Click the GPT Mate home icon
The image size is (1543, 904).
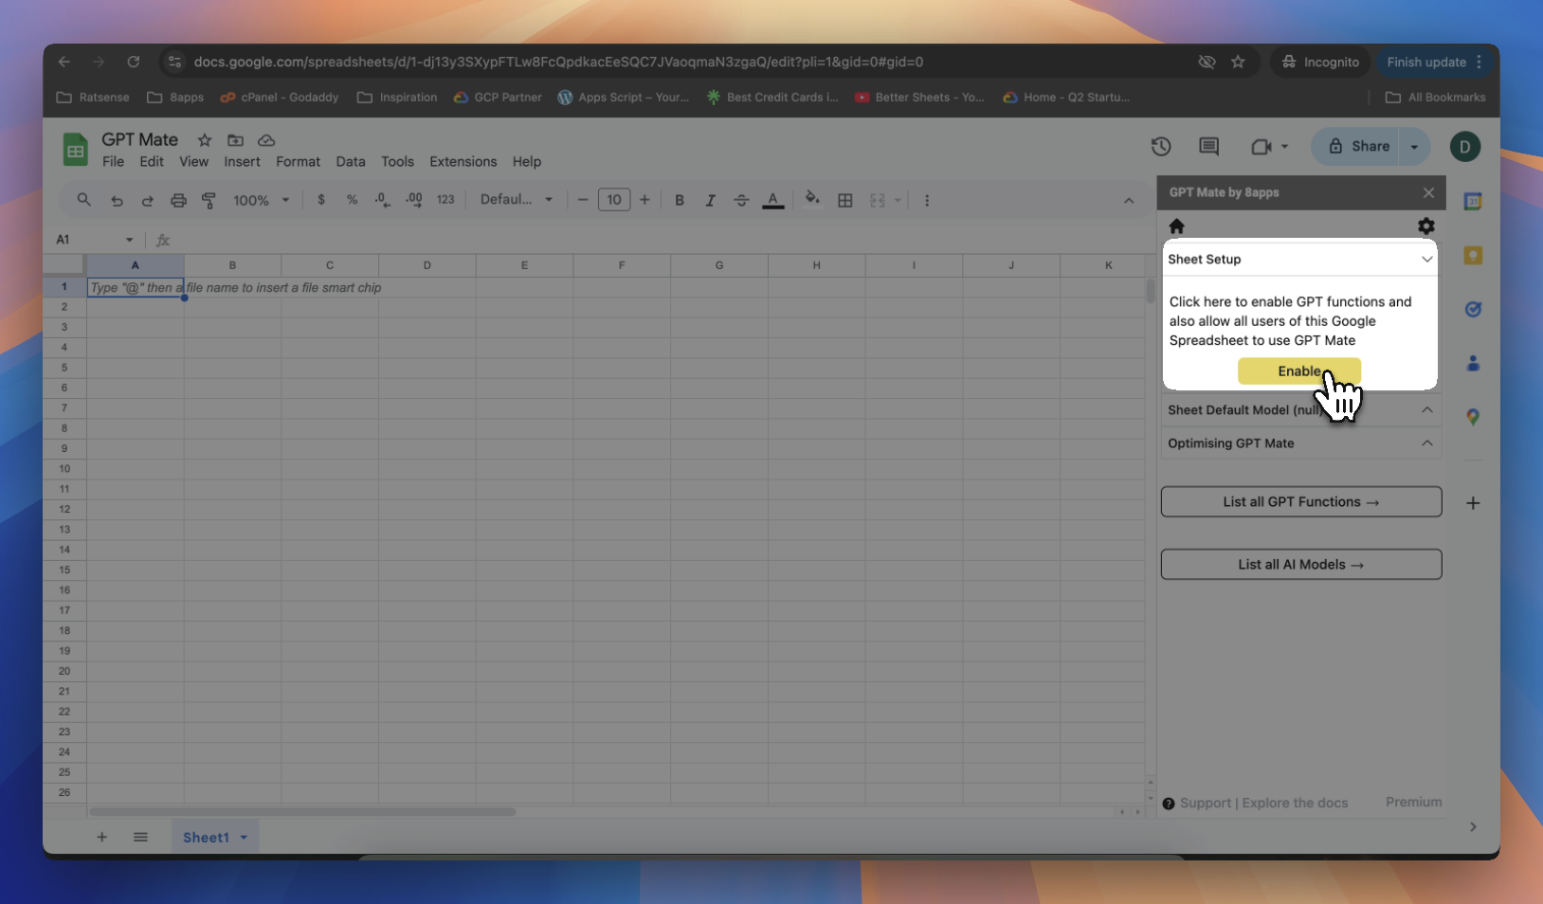1176,226
